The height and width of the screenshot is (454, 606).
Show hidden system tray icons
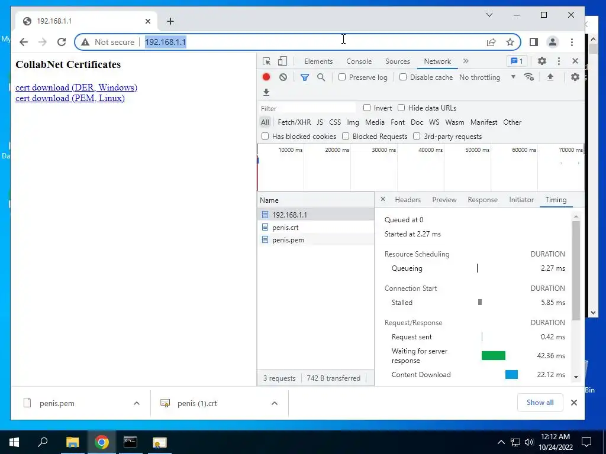[501, 442]
